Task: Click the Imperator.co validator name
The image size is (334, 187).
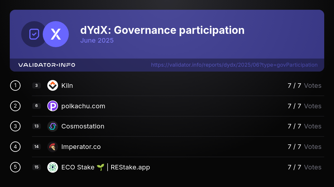Action: coord(81,147)
